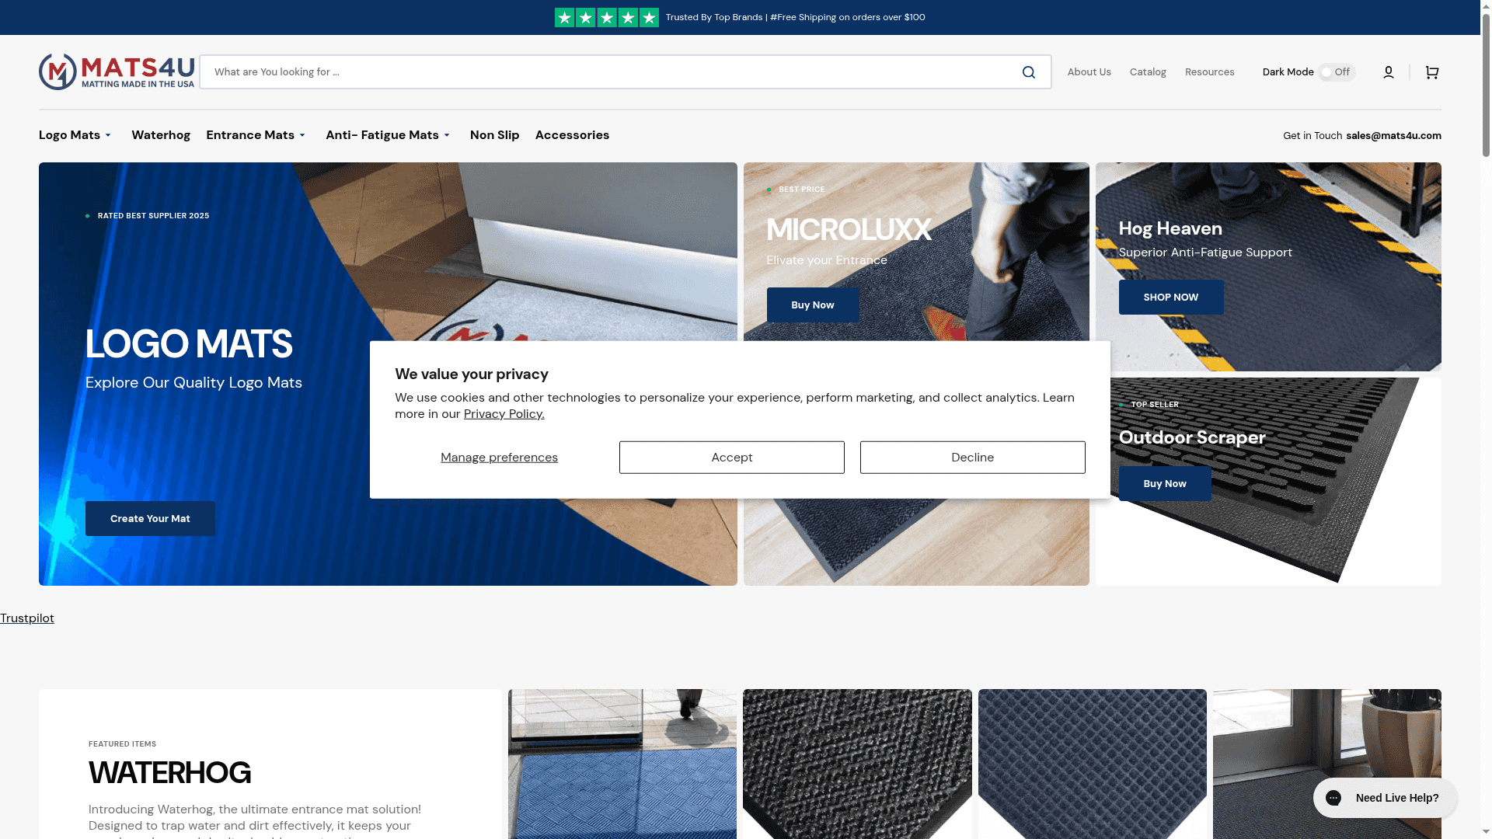Open the shopping cart icon

coord(1431,72)
